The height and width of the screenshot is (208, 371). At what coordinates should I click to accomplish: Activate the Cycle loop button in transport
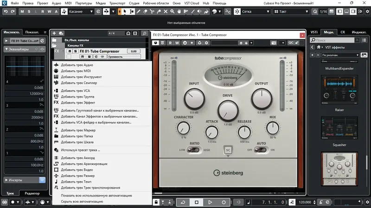tap(183, 202)
